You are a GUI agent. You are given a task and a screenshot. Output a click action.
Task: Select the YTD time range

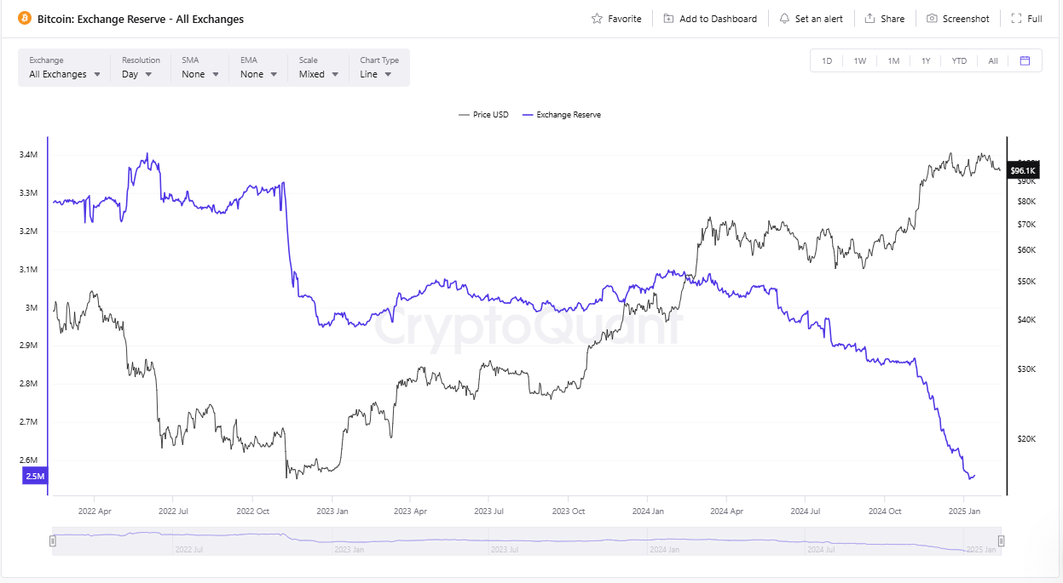tap(959, 60)
